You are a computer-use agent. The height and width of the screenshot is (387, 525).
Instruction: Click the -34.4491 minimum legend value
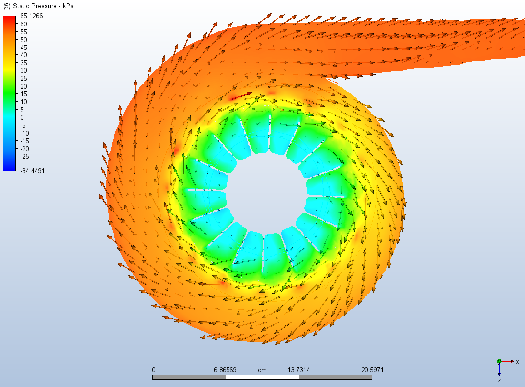(31, 171)
